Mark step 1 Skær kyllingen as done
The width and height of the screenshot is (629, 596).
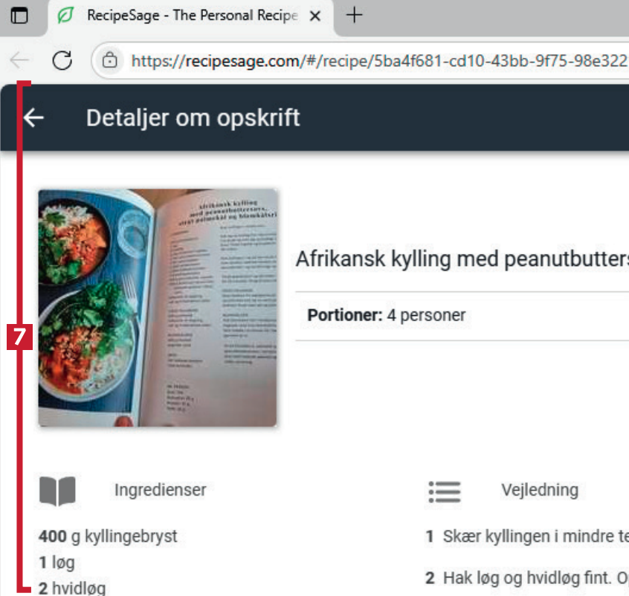(x=527, y=537)
